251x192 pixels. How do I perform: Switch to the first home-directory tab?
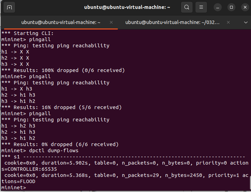[61, 22]
